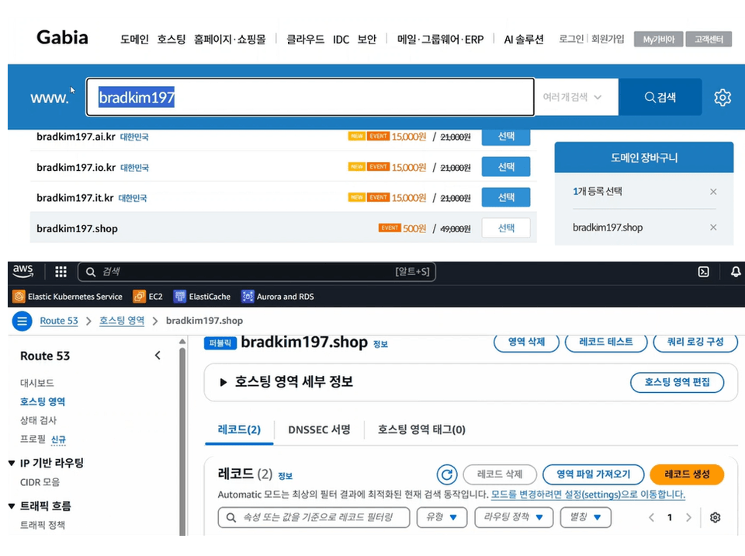Remove bradkim197.shop from the domain cart

tap(713, 228)
